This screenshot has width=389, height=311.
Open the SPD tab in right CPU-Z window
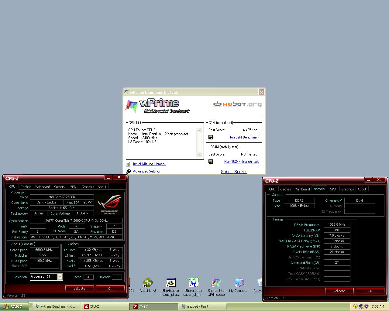tap(333, 189)
